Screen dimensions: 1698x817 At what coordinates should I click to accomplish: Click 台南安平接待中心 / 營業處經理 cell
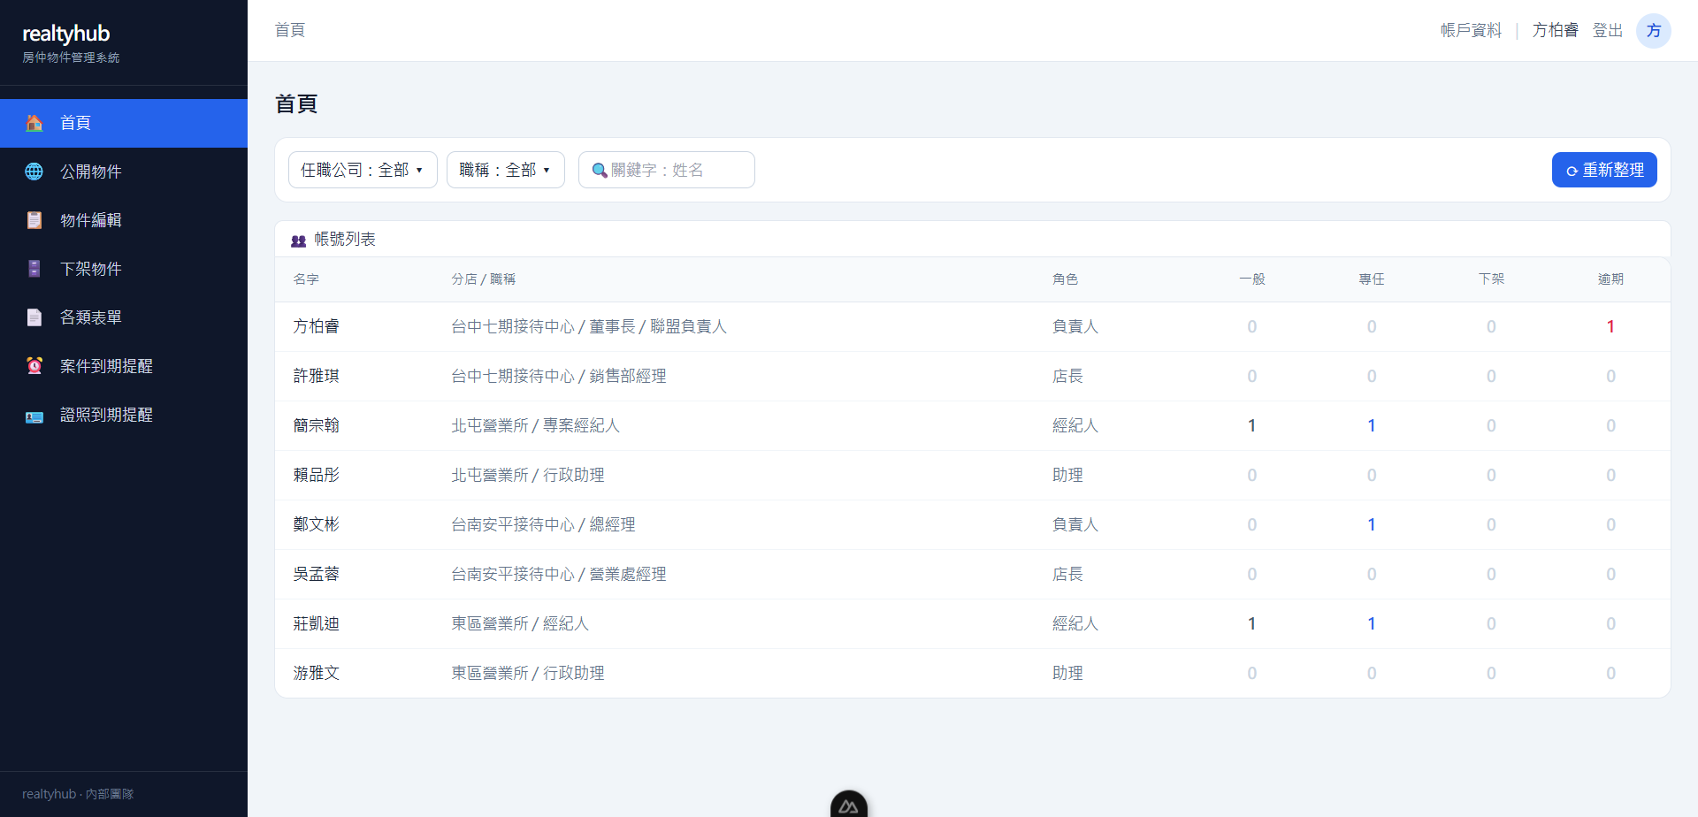tap(559, 575)
